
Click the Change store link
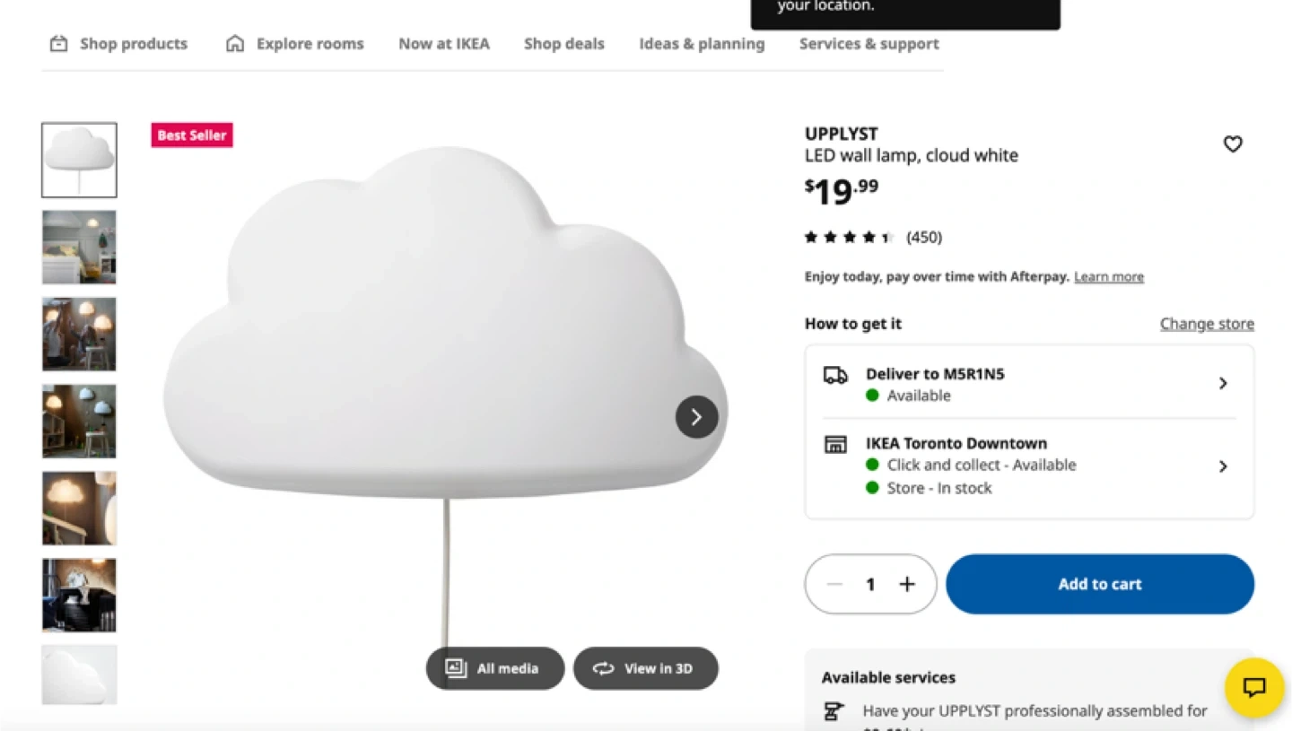[1207, 324]
